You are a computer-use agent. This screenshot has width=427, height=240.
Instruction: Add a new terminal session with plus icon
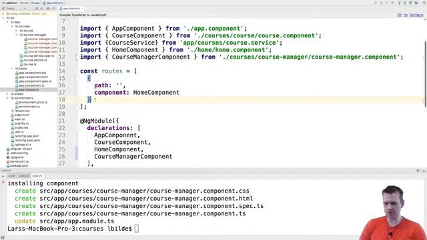3,176
